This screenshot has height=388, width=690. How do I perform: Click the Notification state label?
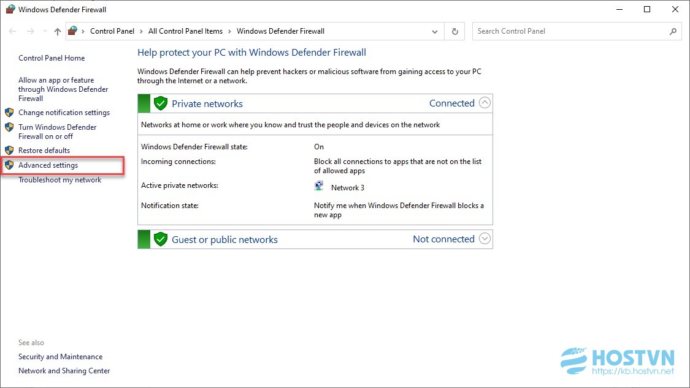point(170,206)
